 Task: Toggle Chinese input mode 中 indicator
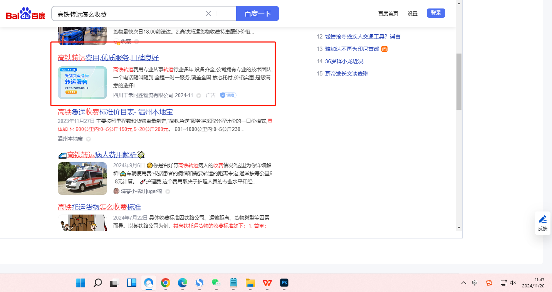click(x=475, y=283)
